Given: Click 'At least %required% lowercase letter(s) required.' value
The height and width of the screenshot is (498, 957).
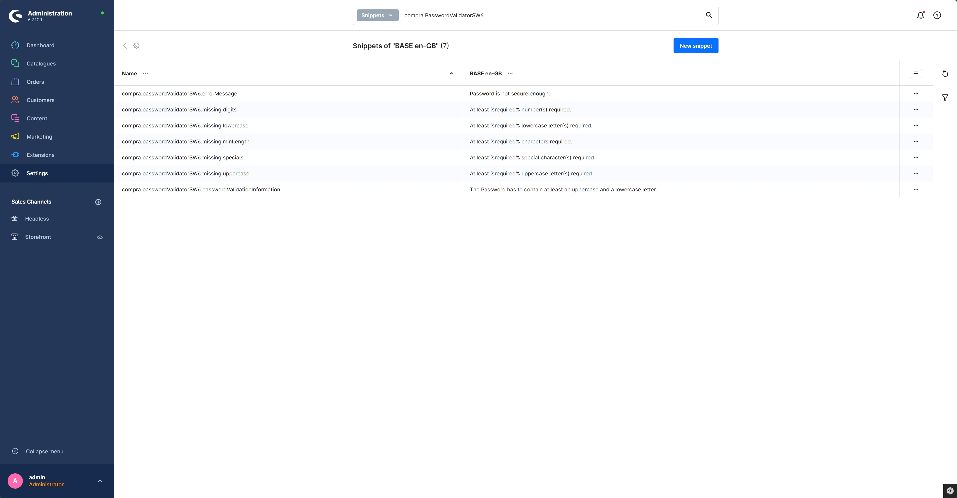Looking at the screenshot, I should click(x=531, y=126).
